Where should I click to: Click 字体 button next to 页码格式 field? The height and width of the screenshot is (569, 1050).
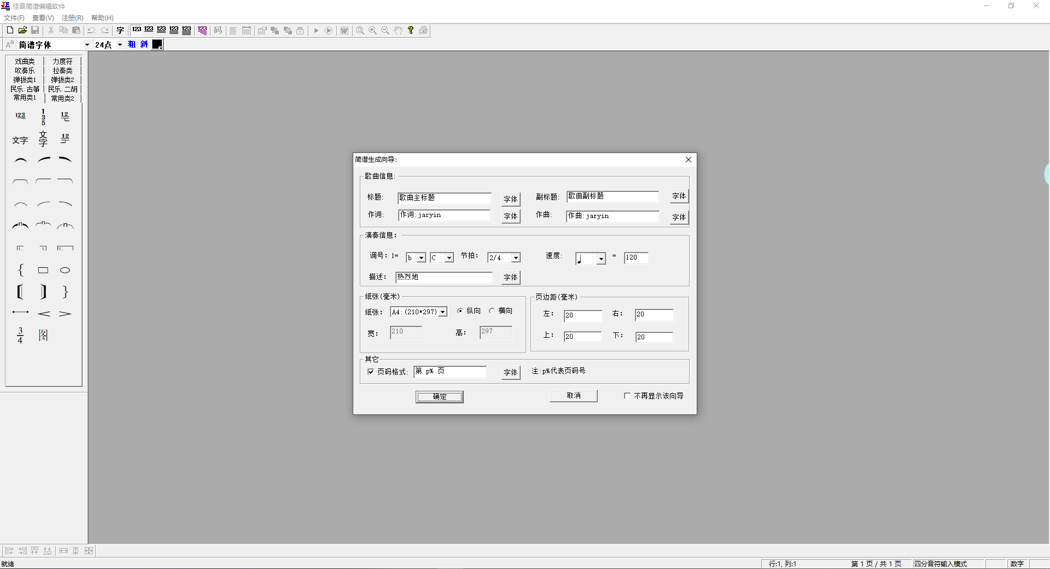(x=511, y=372)
